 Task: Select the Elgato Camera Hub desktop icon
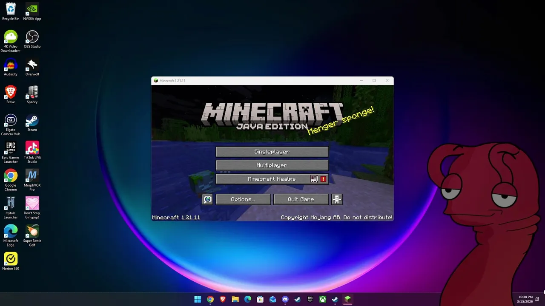coord(11,125)
